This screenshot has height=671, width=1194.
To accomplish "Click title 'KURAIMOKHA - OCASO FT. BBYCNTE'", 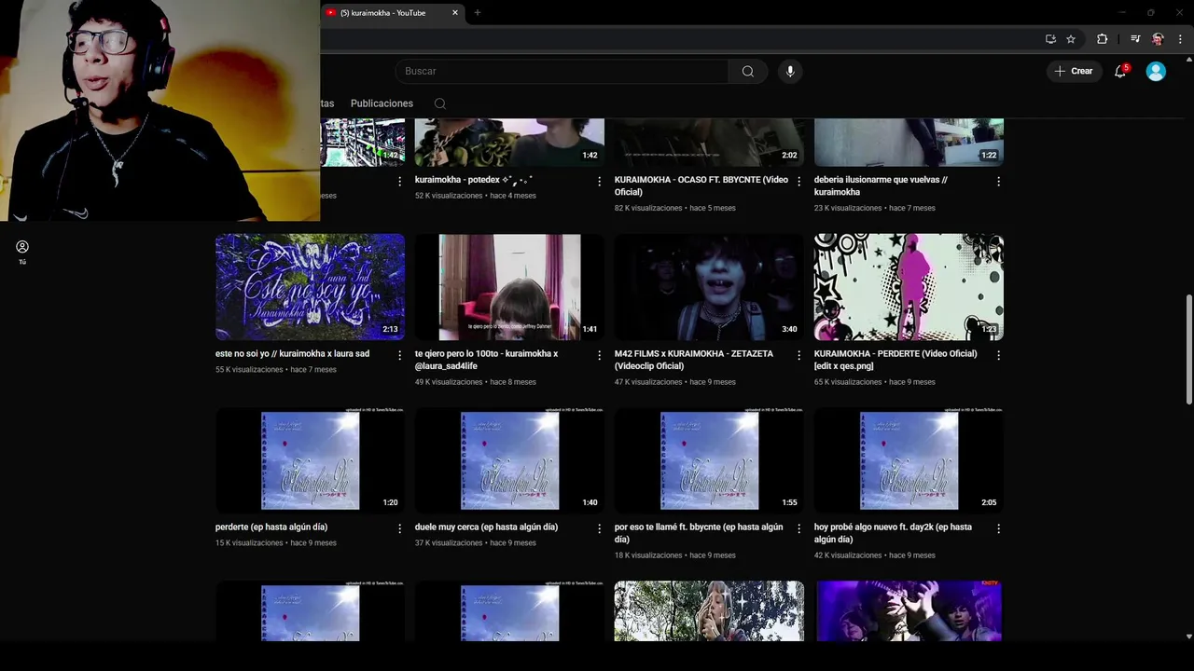I will click(701, 185).
